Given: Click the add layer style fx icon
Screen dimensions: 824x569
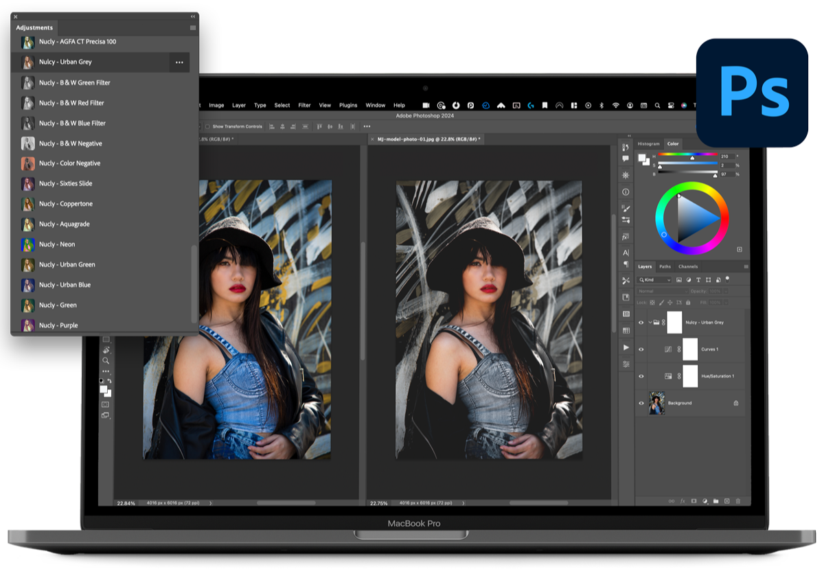Looking at the screenshot, I should (x=683, y=501).
